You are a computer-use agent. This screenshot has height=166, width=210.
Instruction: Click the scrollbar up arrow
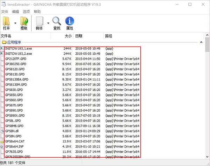pyautogui.click(x=207, y=35)
